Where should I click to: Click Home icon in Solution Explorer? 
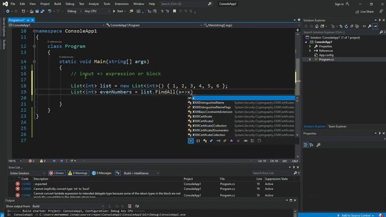317,27
